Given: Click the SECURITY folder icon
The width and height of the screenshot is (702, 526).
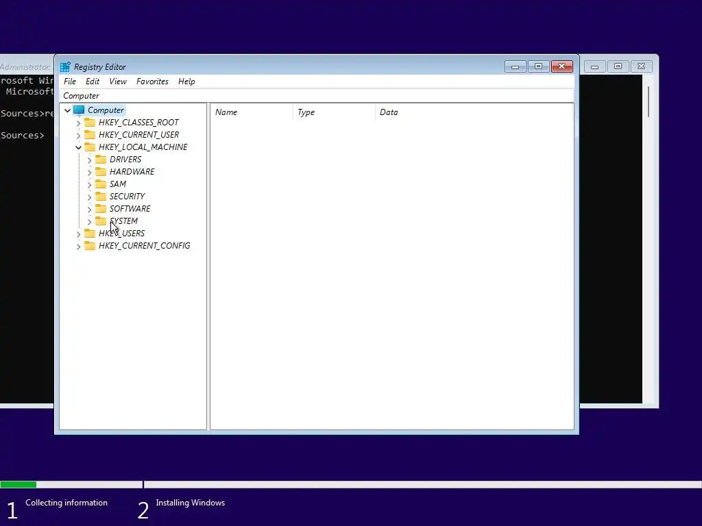Looking at the screenshot, I should click(x=101, y=196).
